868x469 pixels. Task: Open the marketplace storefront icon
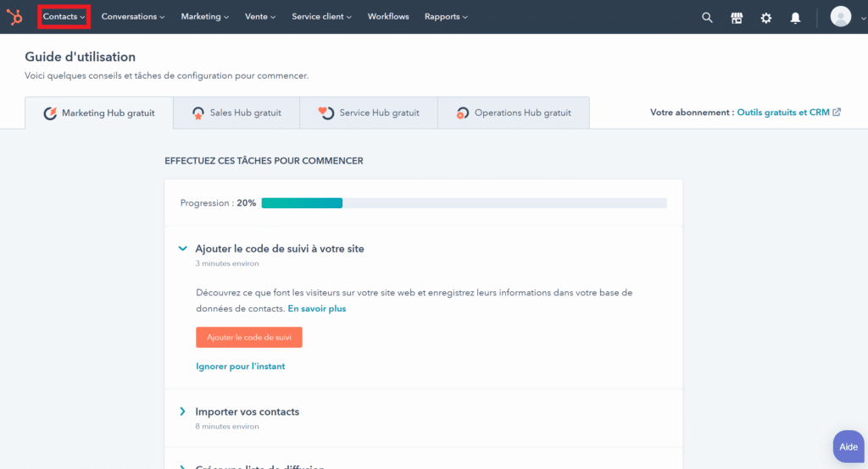click(737, 18)
